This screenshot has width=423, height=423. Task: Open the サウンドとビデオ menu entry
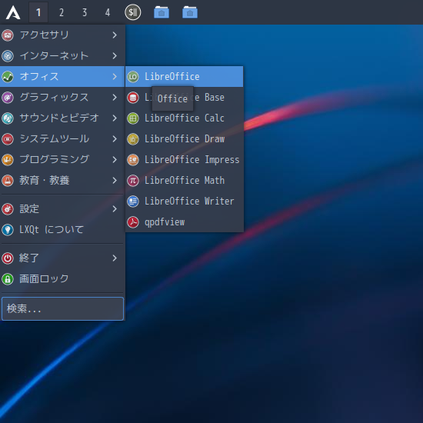[x=62, y=118]
